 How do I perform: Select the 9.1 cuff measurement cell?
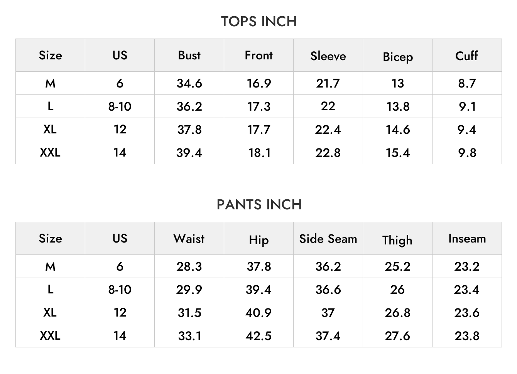[x=467, y=106]
